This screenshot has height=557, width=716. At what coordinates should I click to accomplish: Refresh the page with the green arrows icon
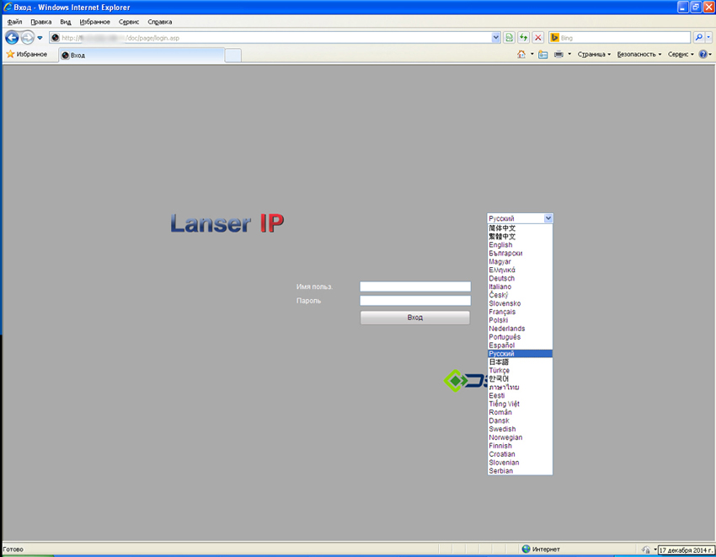tap(523, 38)
